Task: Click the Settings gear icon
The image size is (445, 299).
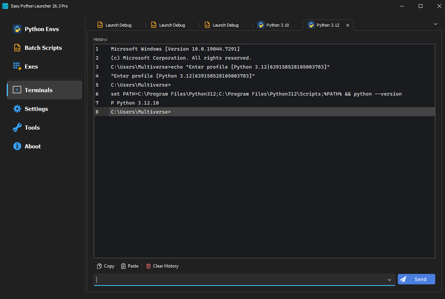Action: coord(17,109)
